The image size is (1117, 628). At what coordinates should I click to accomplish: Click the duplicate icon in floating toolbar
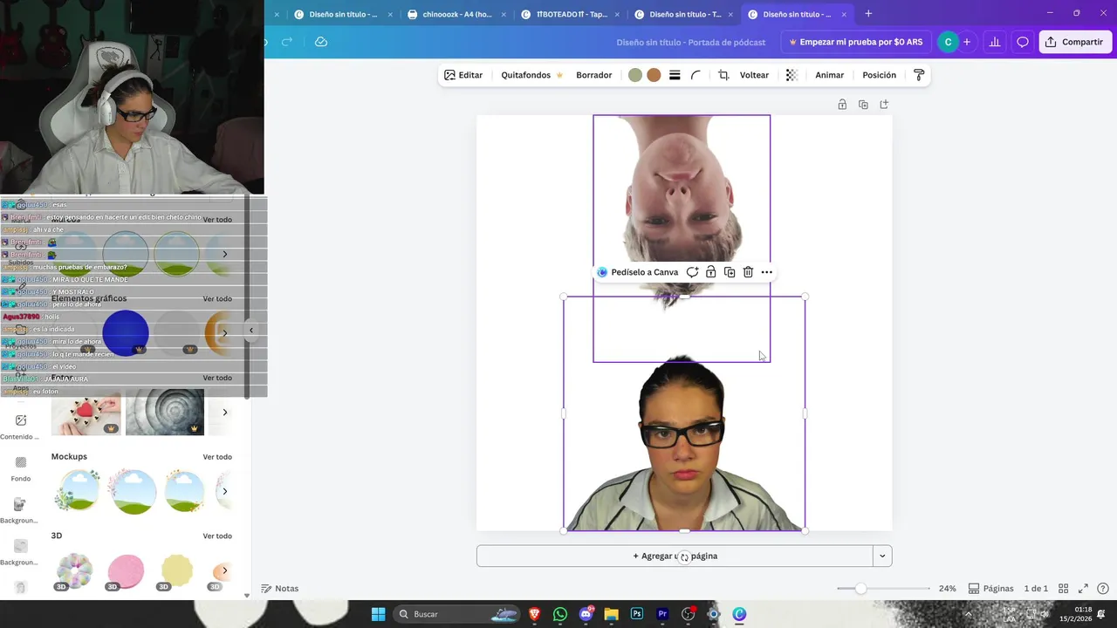click(730, 272)
